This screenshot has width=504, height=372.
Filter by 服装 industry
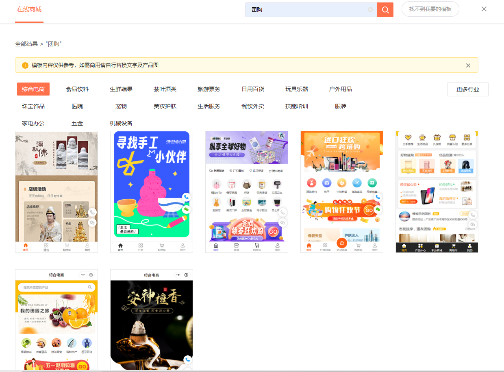[x=341, y=106]
